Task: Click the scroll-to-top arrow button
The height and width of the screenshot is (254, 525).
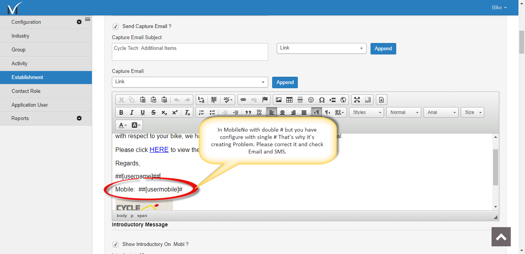Action: 501,237
